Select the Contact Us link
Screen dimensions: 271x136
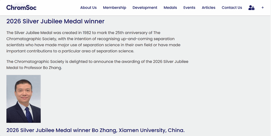pos(232,8)
